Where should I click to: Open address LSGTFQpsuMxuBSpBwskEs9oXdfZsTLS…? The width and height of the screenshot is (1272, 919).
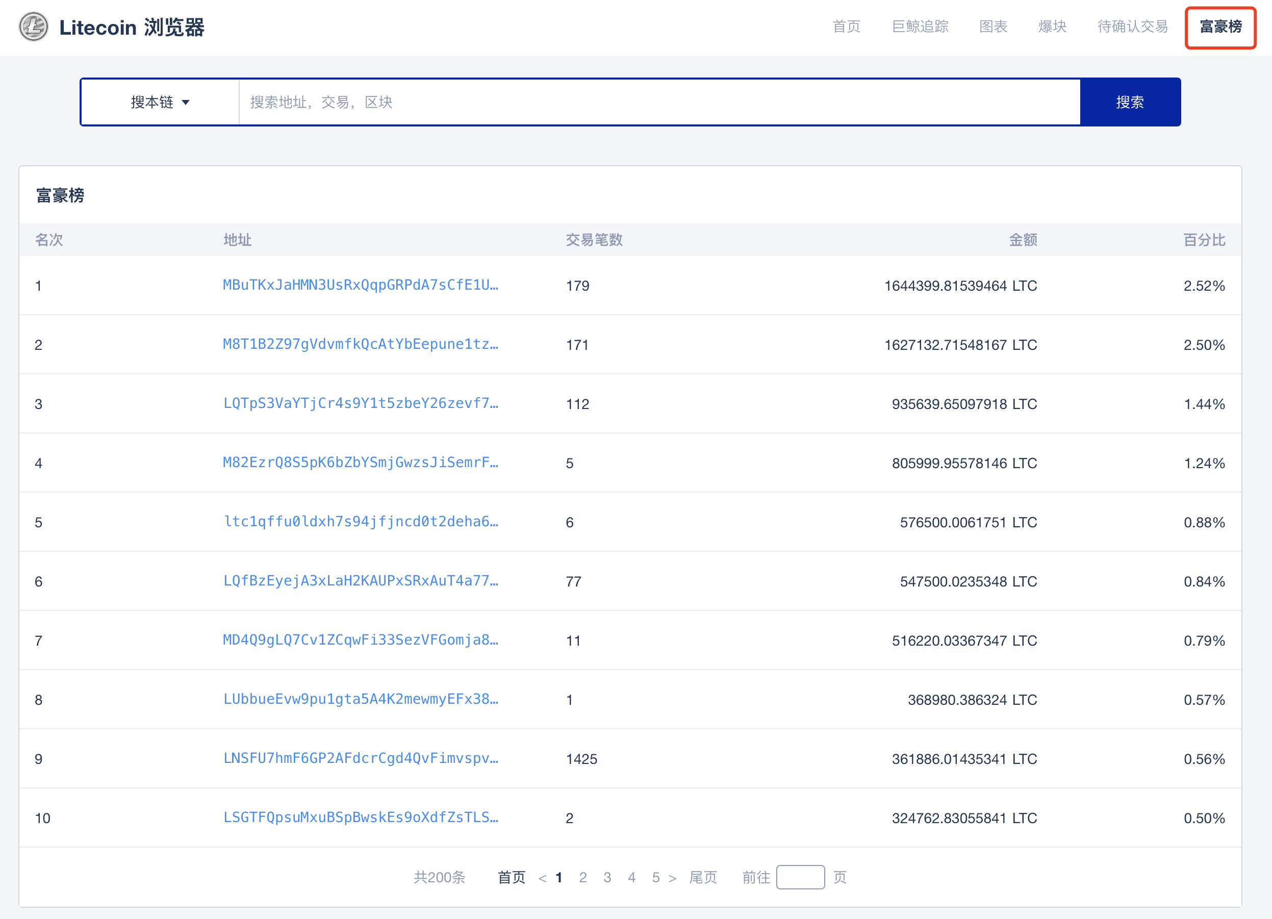[361, 817]
